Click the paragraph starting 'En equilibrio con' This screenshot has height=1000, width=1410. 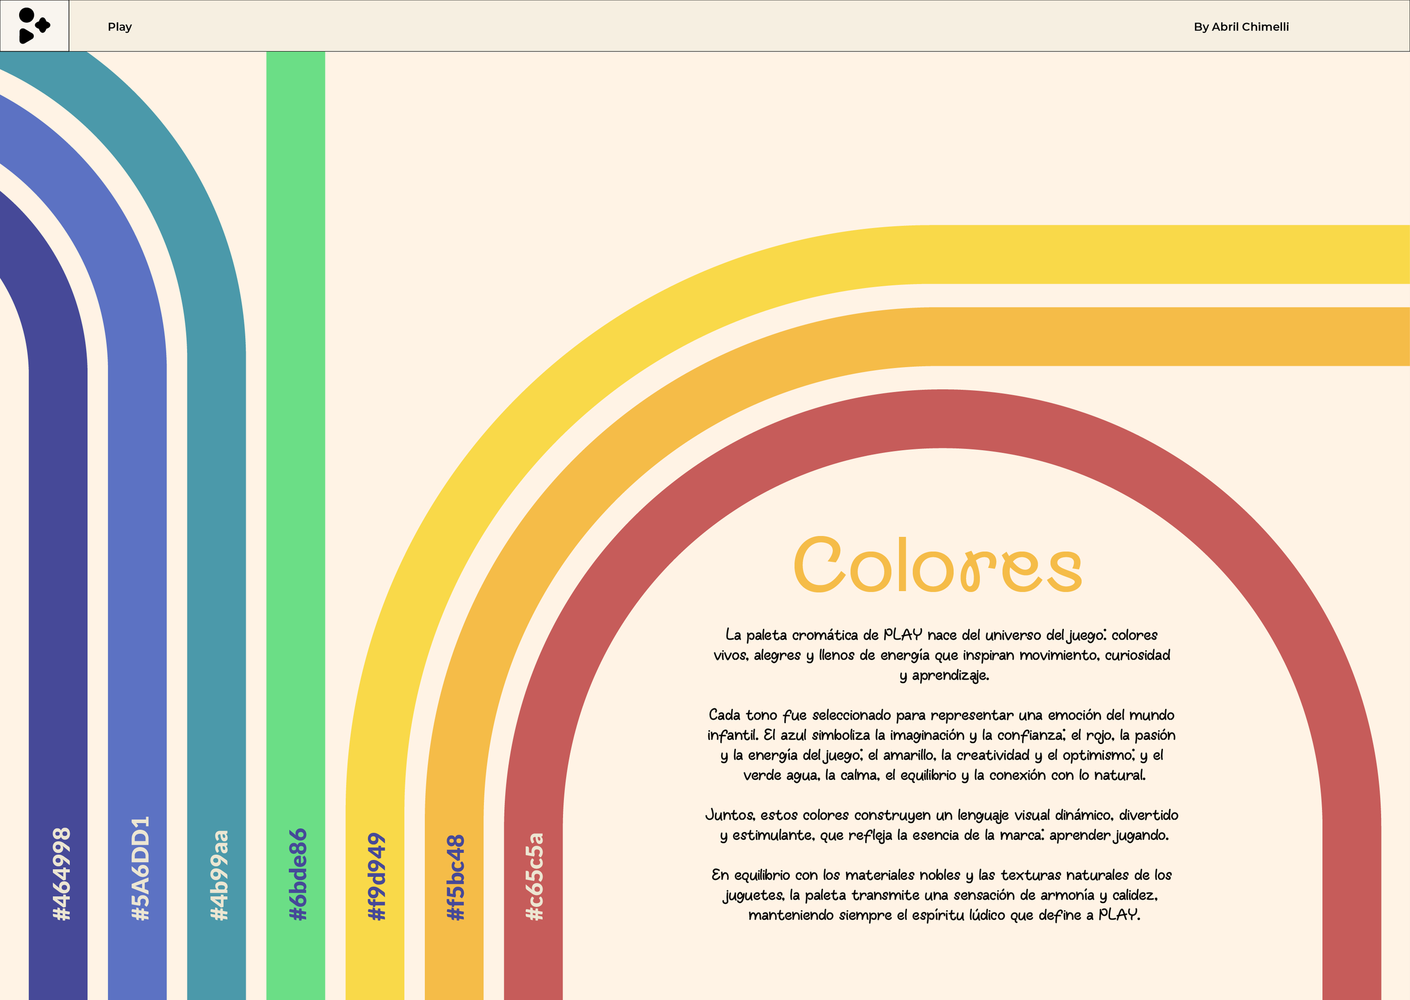[941, 895]
